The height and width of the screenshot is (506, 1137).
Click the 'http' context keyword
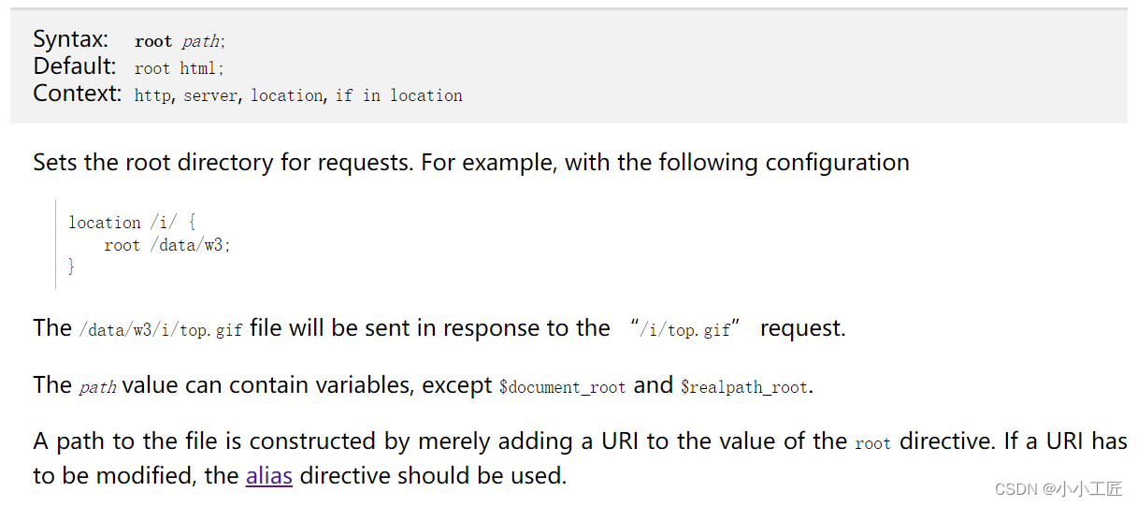point(152,95)
